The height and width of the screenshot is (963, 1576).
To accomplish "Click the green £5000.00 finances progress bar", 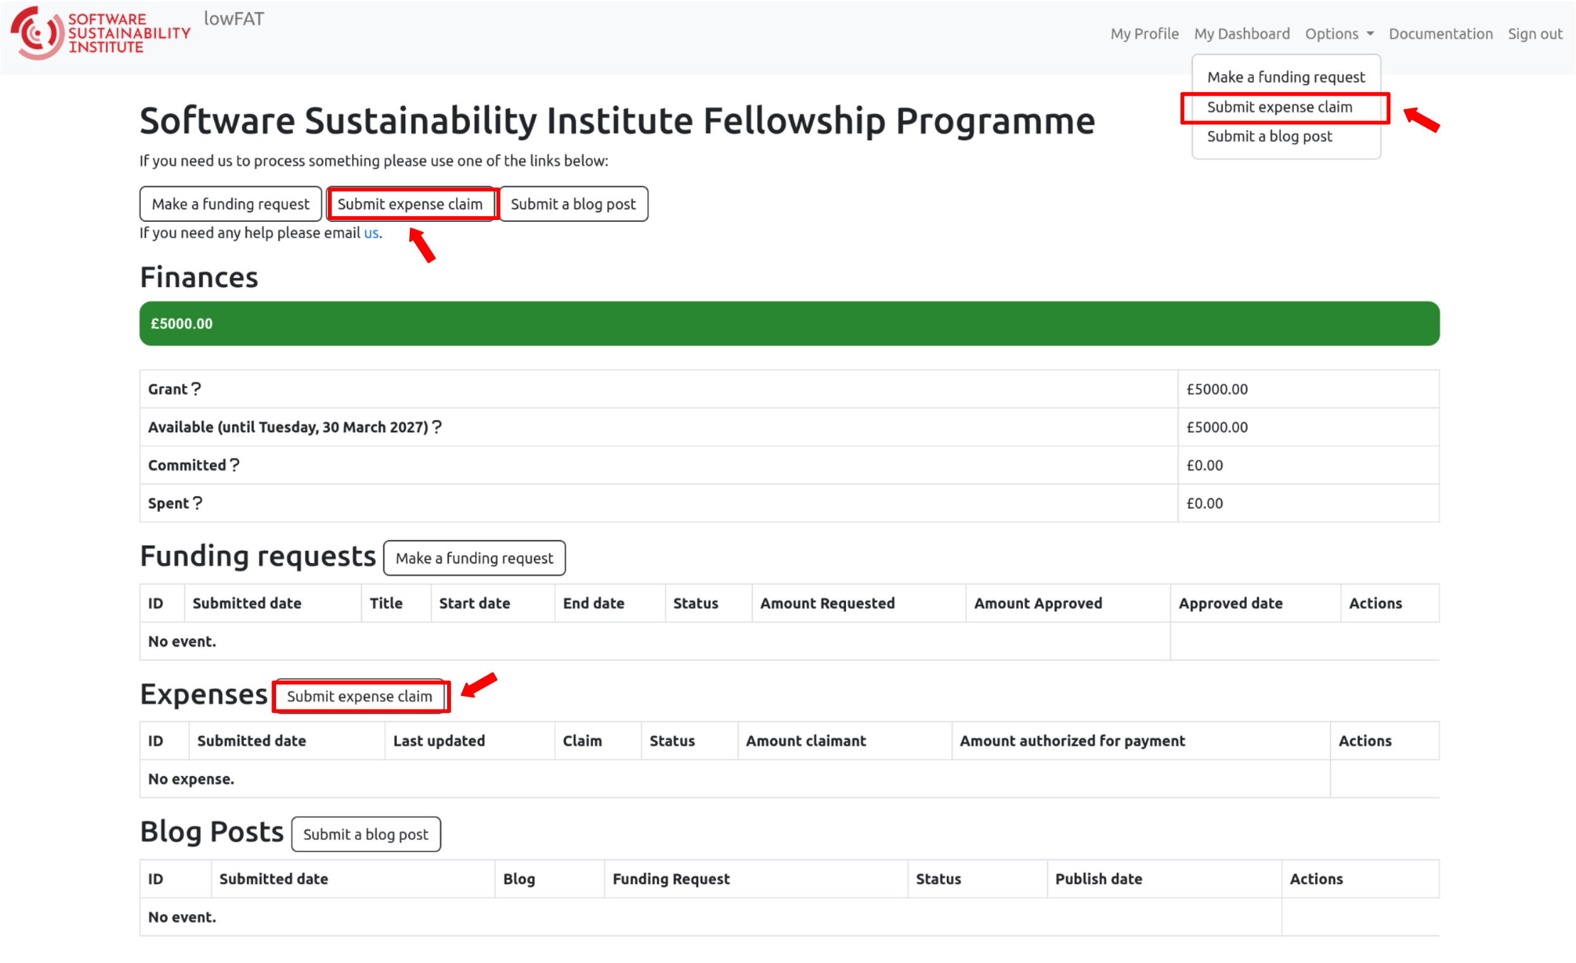I will [790, 323].
